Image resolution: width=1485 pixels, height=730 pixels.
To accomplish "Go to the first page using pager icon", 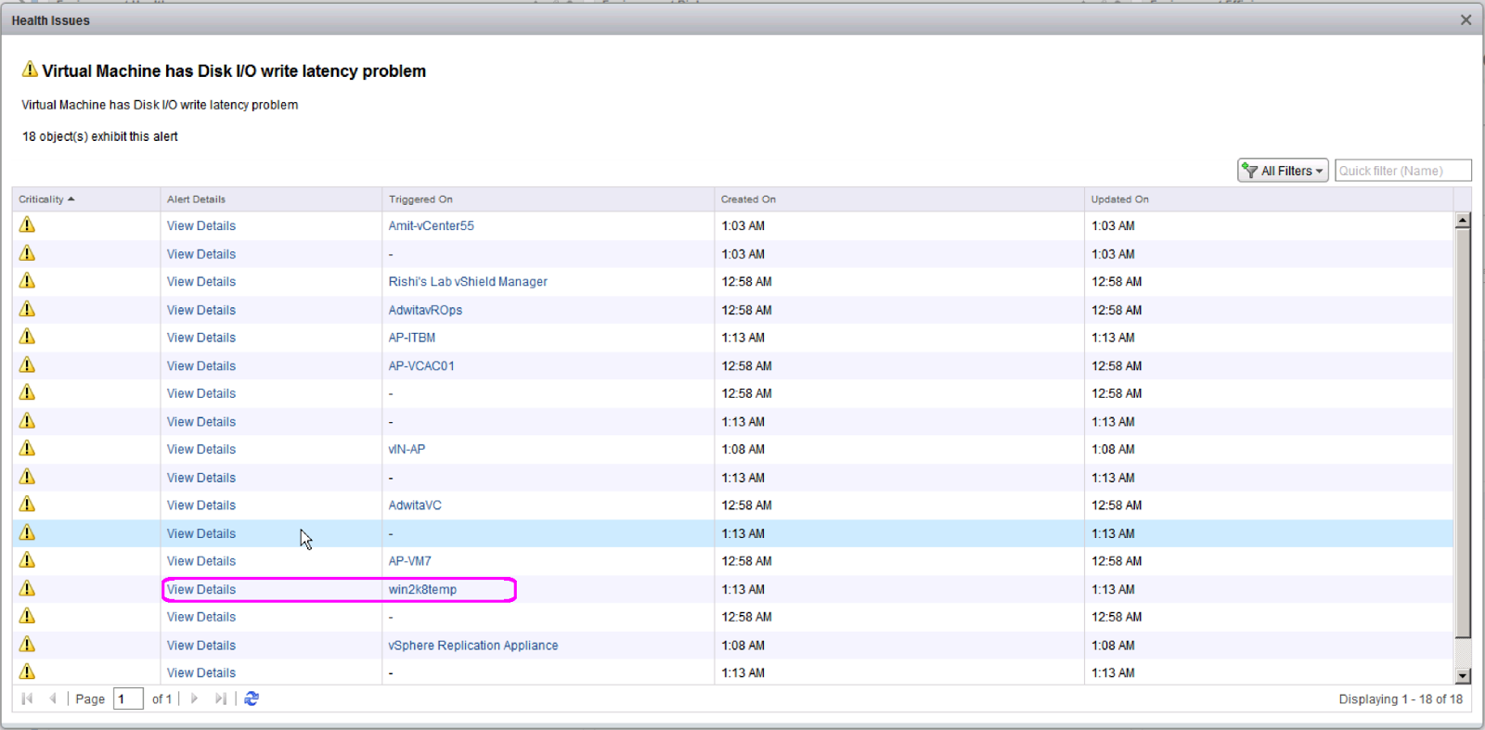I will [x=27, y=698].
